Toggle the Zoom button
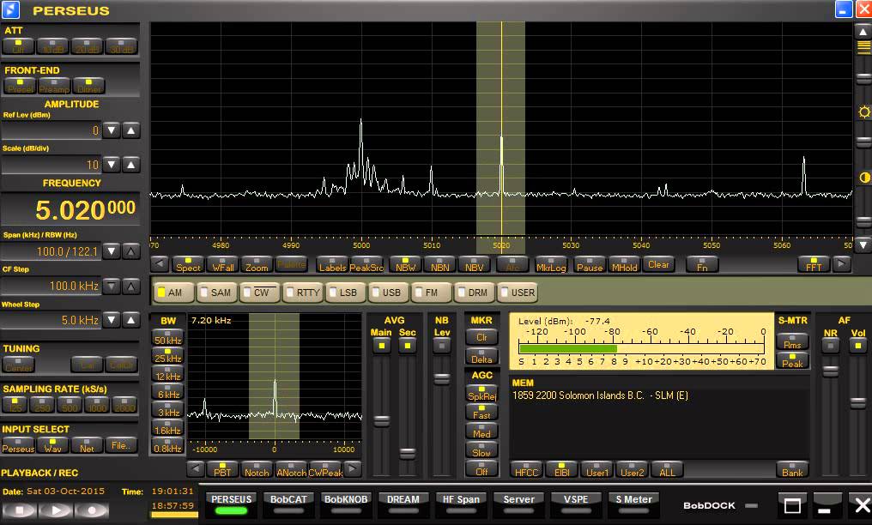 [257, 264]
